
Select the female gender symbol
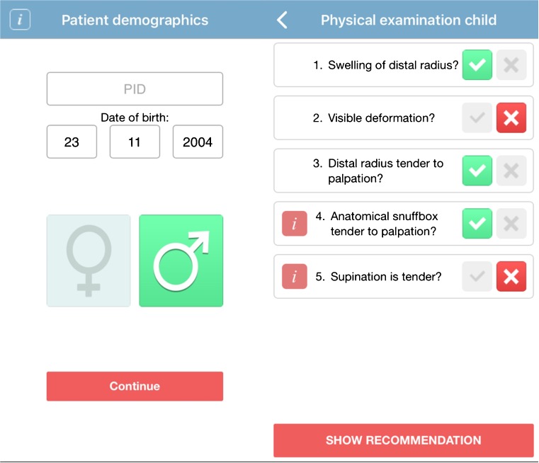(x=89, y=261)
